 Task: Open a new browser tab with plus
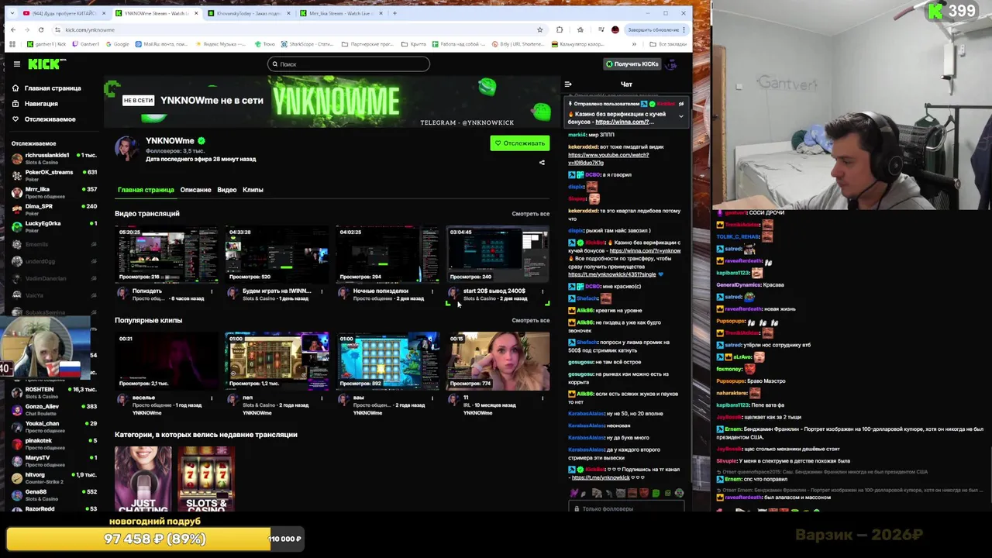pos(394,13)
